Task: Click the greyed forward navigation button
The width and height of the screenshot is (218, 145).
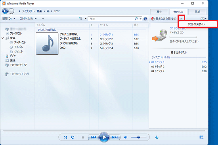Action: point(11,11)
